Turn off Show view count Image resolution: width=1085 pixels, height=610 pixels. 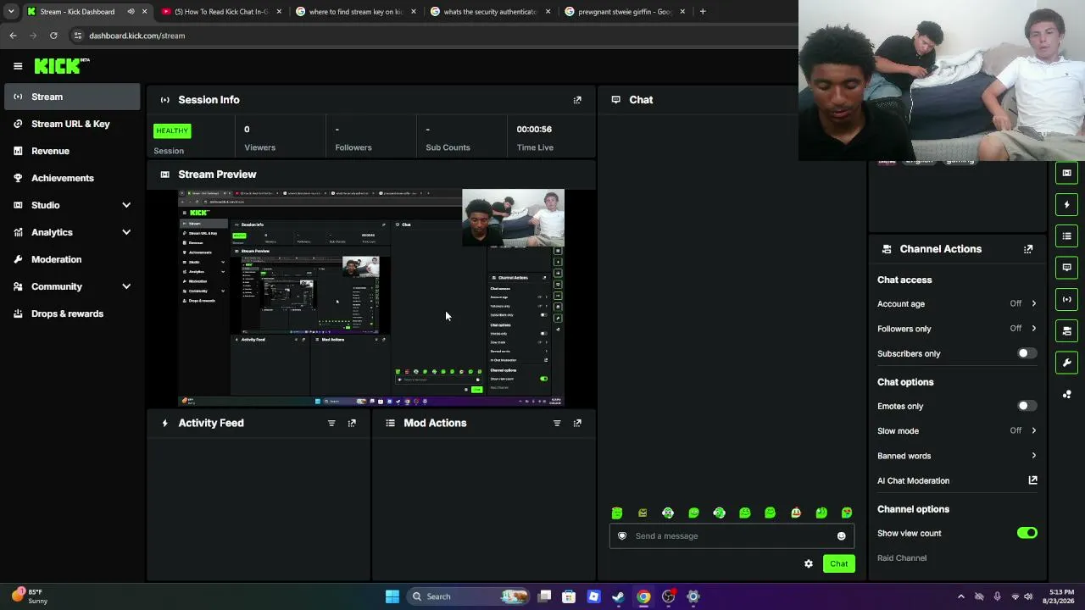pyautogui.click(x=1027, y=533)
